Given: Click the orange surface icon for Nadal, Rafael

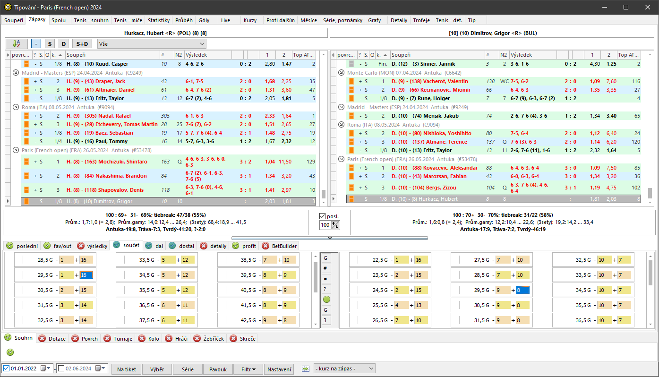Looking at the screenshot, I should 27,116.
